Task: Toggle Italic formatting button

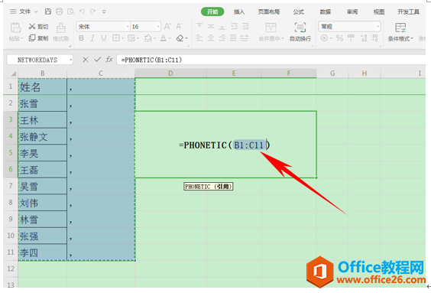Action: [x=92, y=38]
